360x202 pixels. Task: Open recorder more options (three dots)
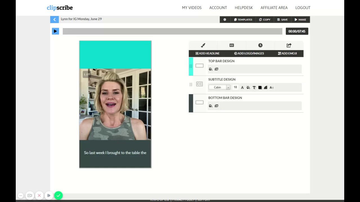coord(21,196)
